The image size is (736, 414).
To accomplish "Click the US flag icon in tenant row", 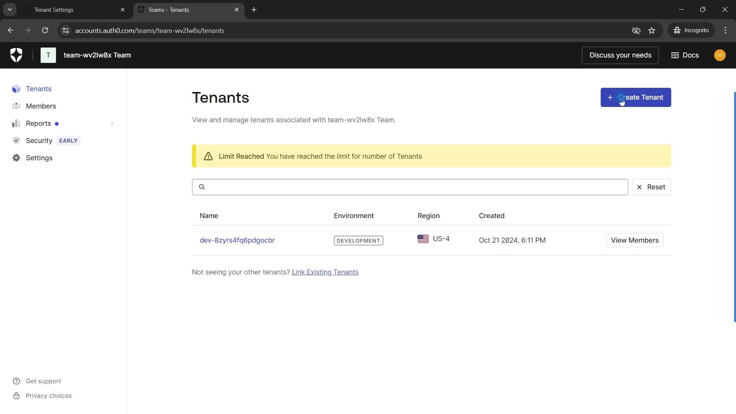I will [x=423, y=239].
